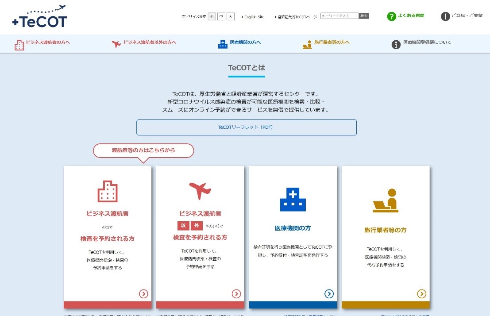Click the TeCOT logo in the header
This screenshot has height=316, width=490.
pyautogui.click(x=39, y=17)
